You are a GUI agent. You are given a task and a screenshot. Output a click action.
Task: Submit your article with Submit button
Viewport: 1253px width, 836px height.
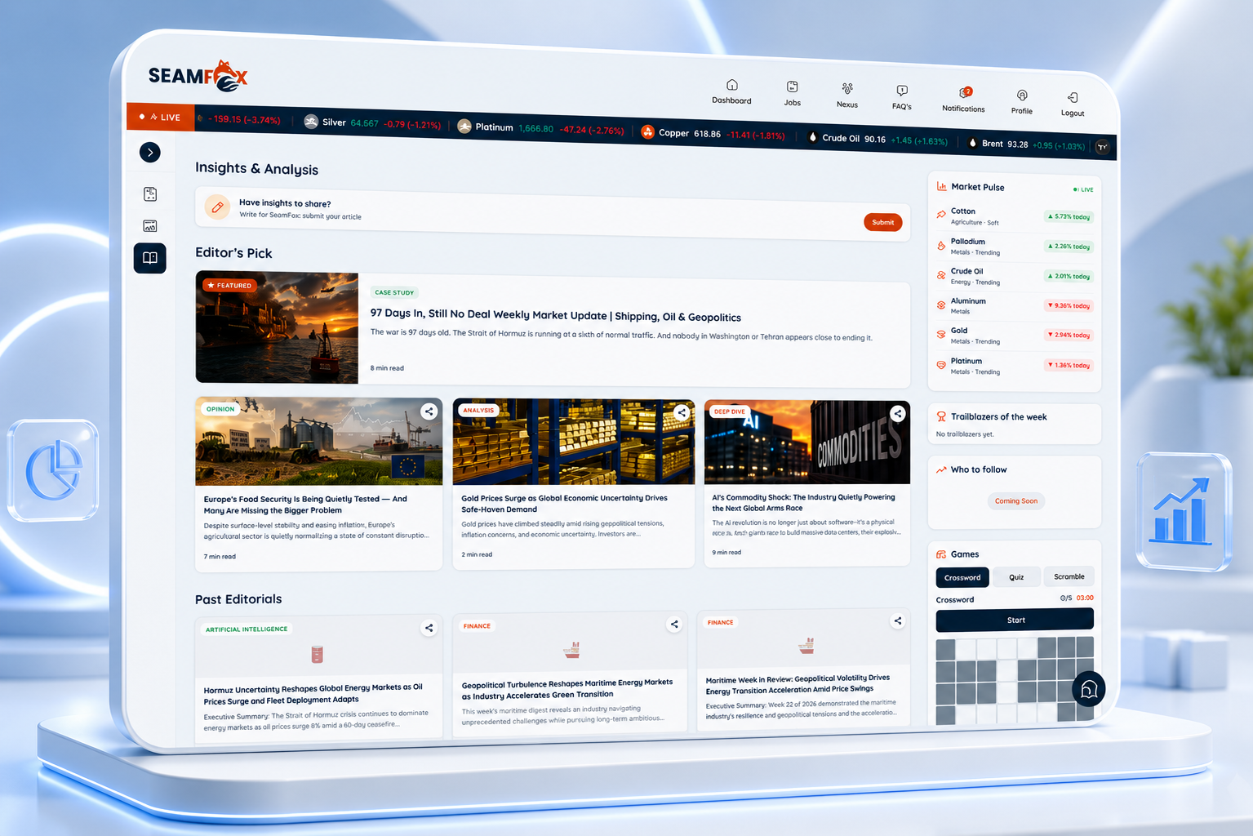pyautogui.click(x=882, y=222)
